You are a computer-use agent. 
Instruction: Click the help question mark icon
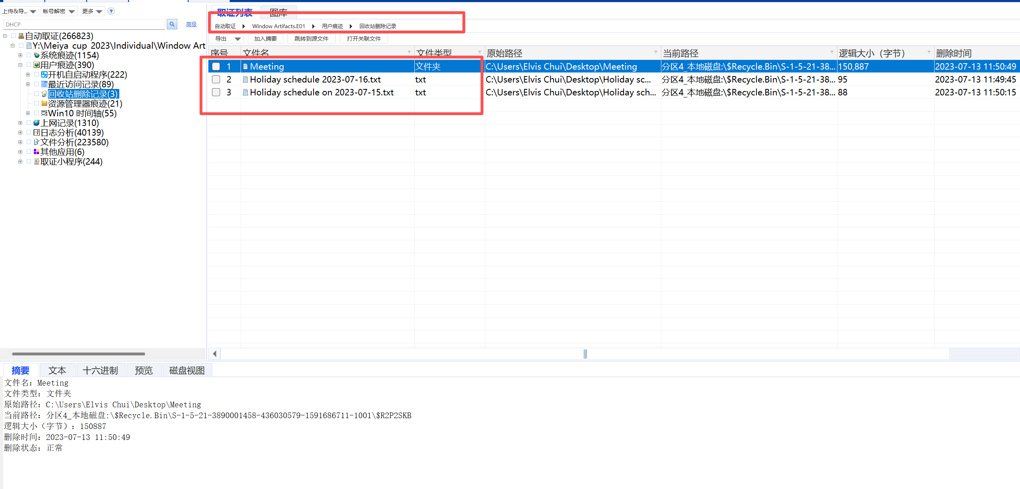111,11
